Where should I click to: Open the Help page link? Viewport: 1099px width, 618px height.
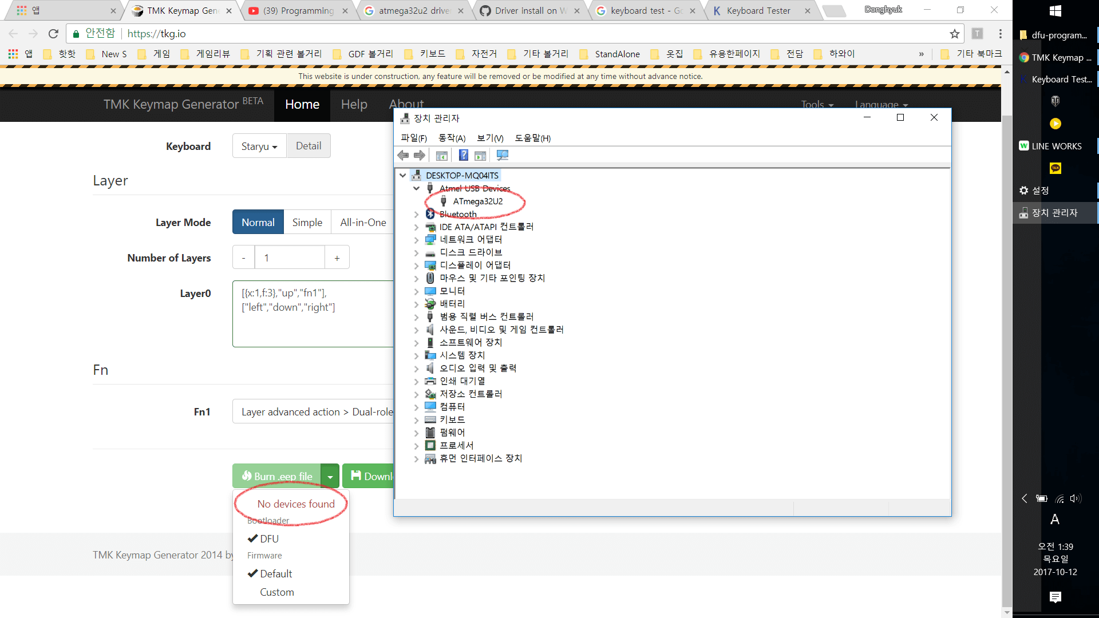pos(354,105)
